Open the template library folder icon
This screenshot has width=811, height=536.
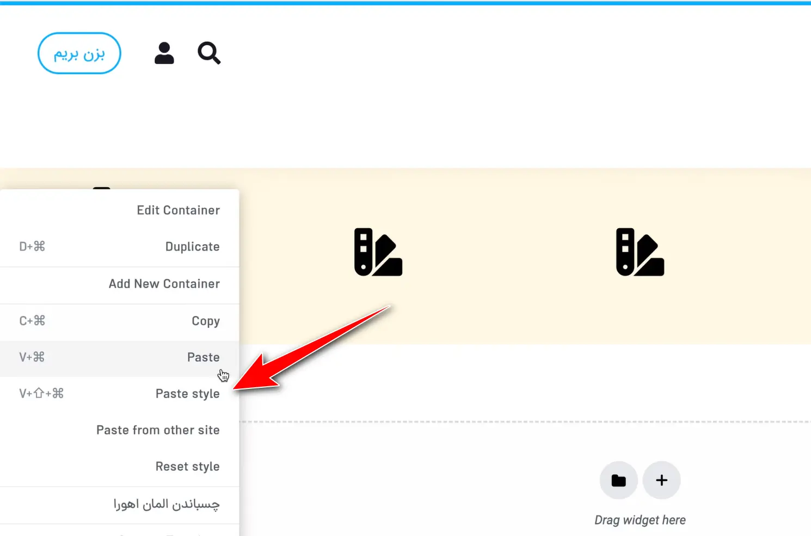point(618,480)
